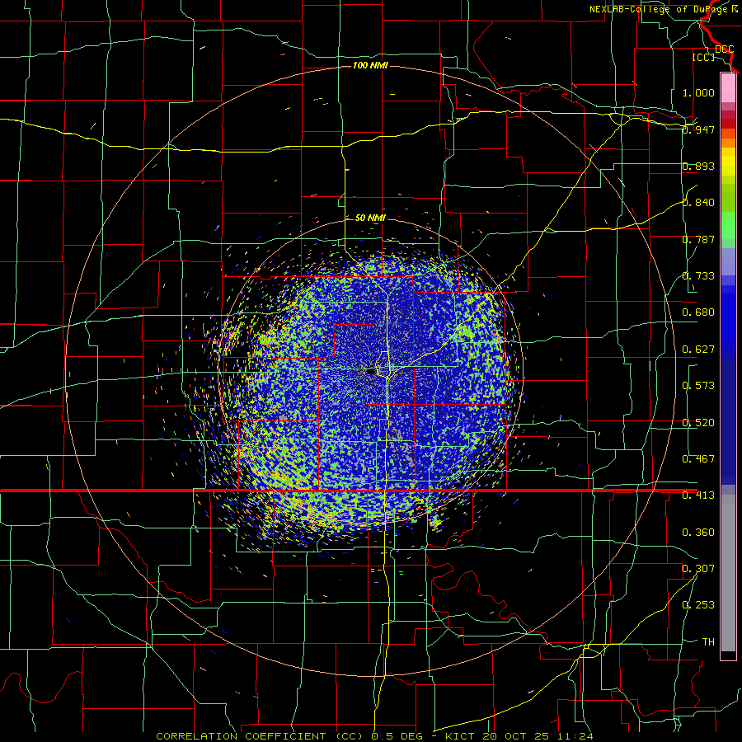Pick the bright green swatch above 0.787

pos(728,225)
